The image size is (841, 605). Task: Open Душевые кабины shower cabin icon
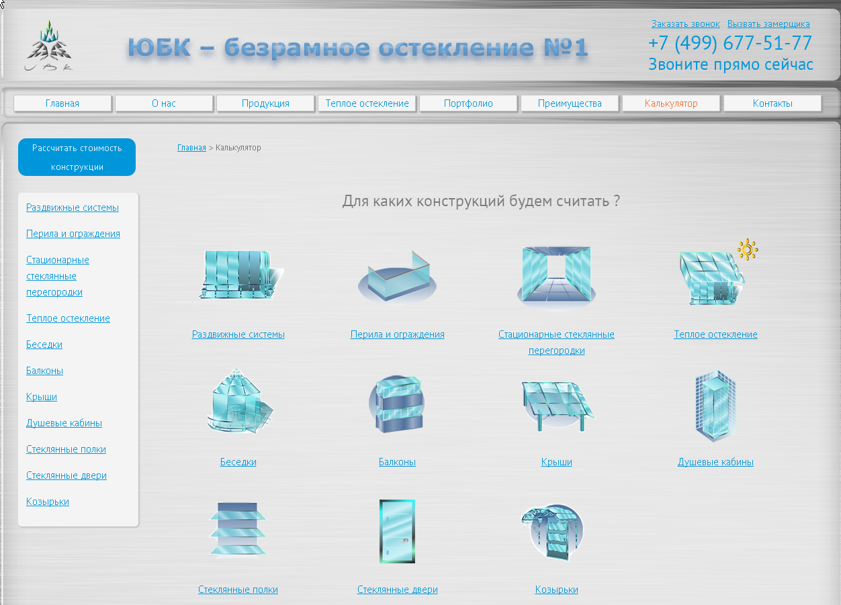pos(715,405)
